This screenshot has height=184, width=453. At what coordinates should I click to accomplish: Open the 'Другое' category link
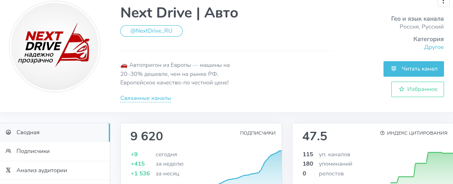tap(434, 47)
